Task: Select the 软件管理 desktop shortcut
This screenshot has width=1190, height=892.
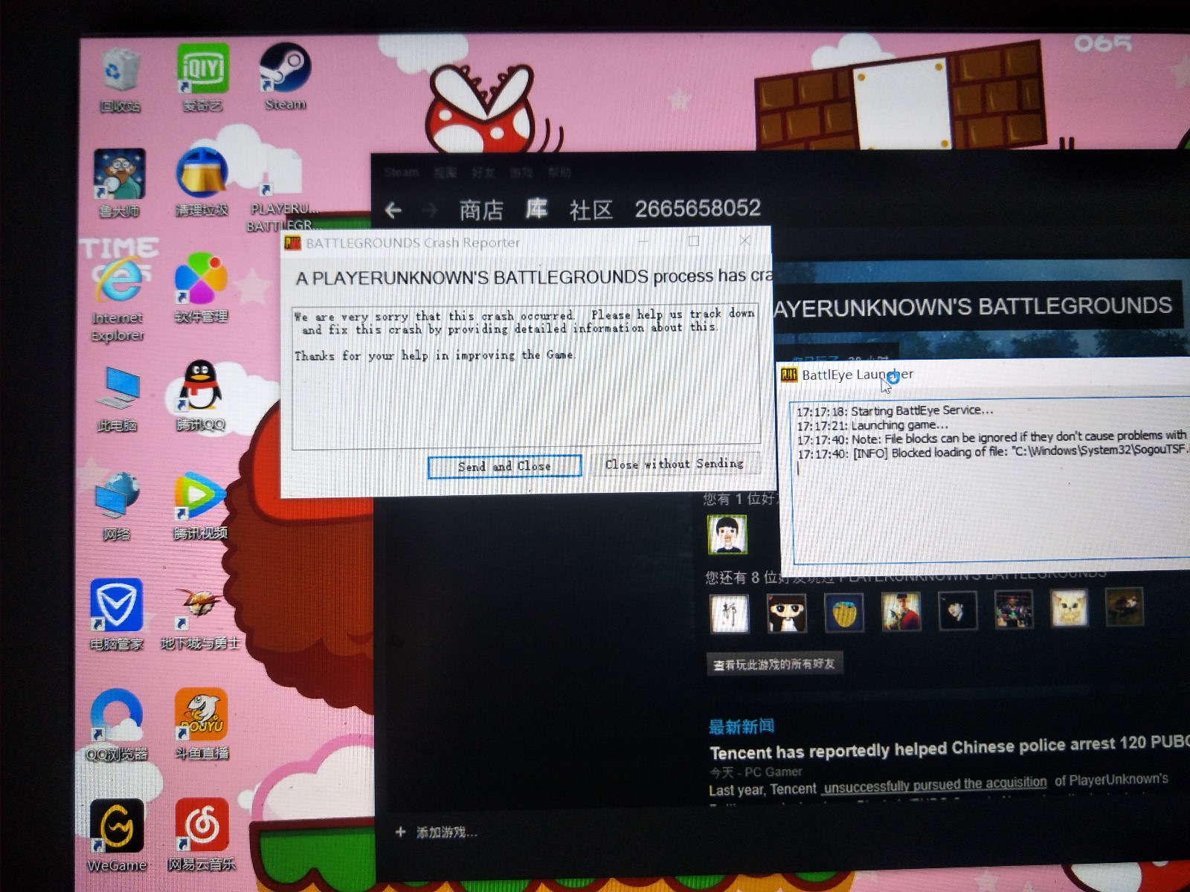Action: click(201, 288)
